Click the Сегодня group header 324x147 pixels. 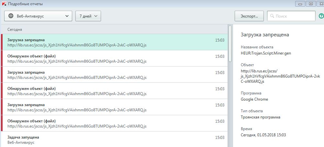click(15, 29)
